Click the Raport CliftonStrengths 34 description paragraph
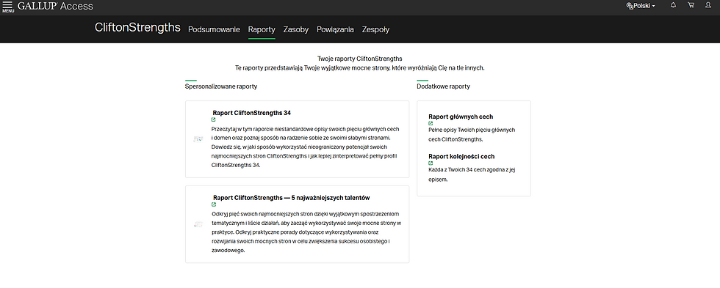The width and height of the screenshot is (720, 288). 306,147
